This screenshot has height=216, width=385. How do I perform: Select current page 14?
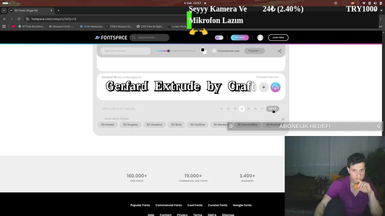[242, 109]
